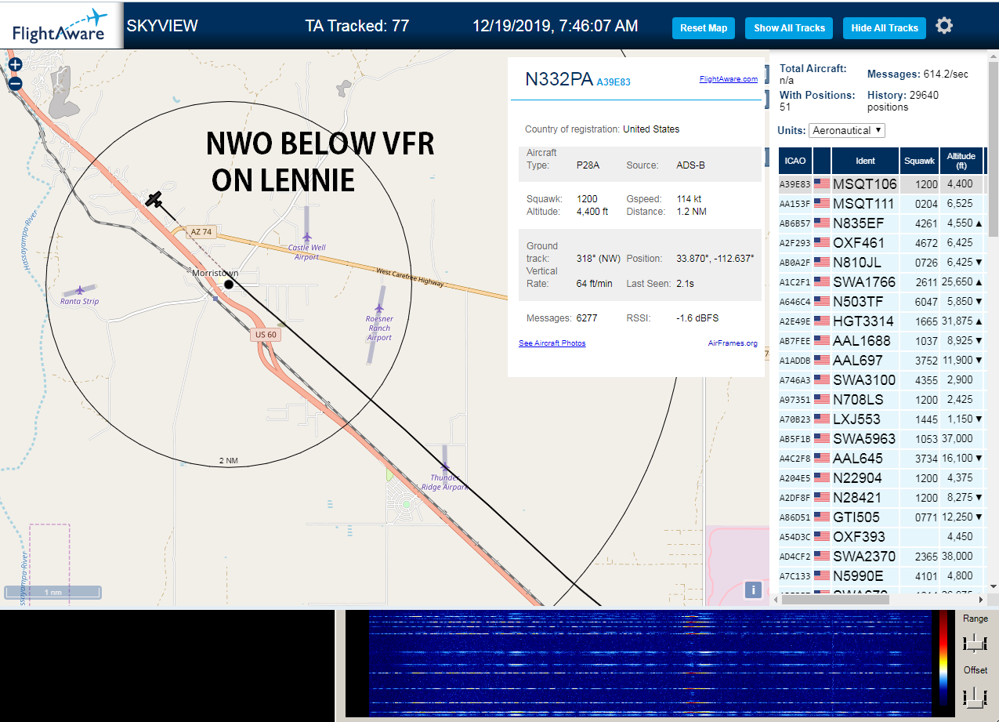Select the N708LS aircraft row
The width and height of the screenshot is (999, 722).
[x=881, y=400]
